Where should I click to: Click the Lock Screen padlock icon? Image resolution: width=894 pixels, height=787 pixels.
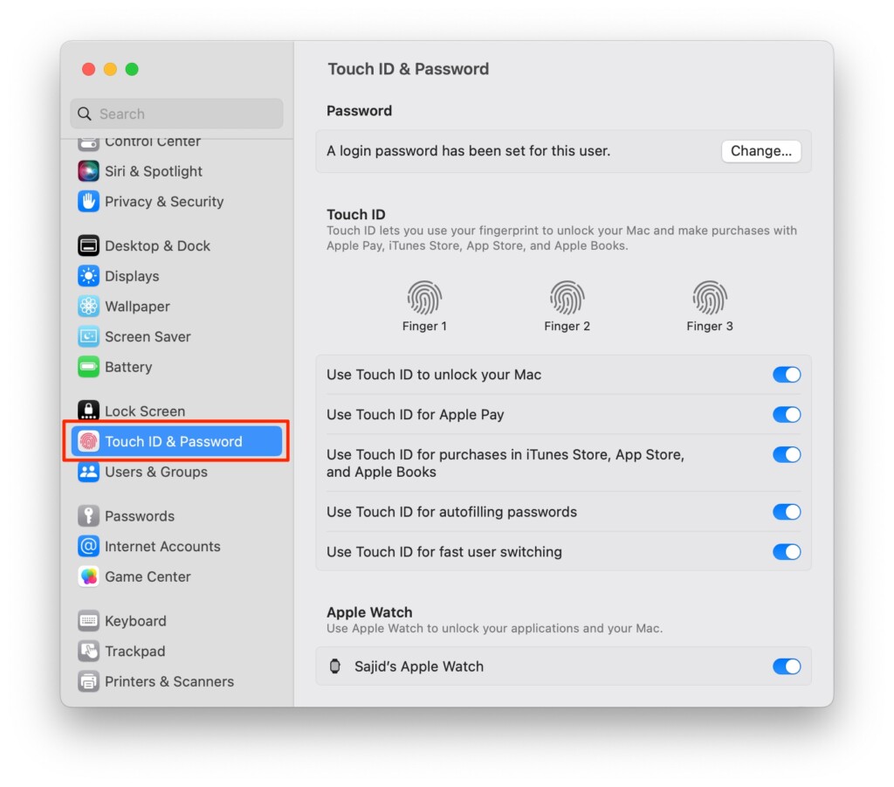88,411
